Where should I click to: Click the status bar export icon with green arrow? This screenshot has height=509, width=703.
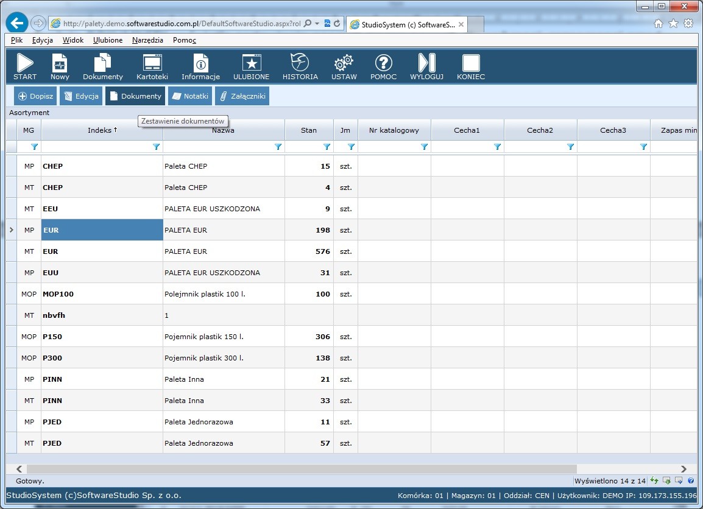[x=666, y=480]
